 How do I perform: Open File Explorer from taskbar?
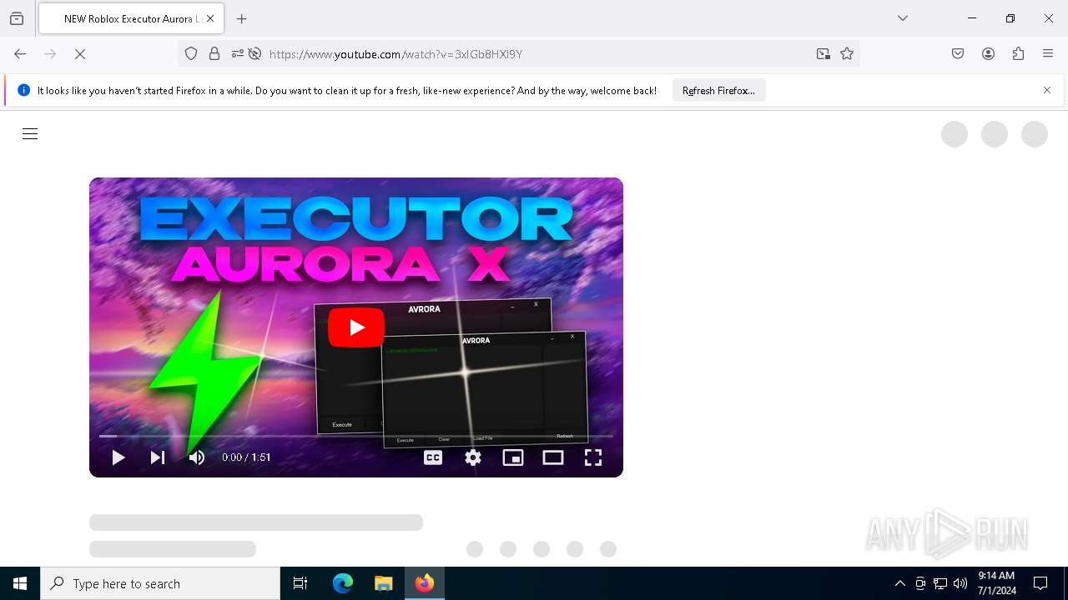click(384, 583)
